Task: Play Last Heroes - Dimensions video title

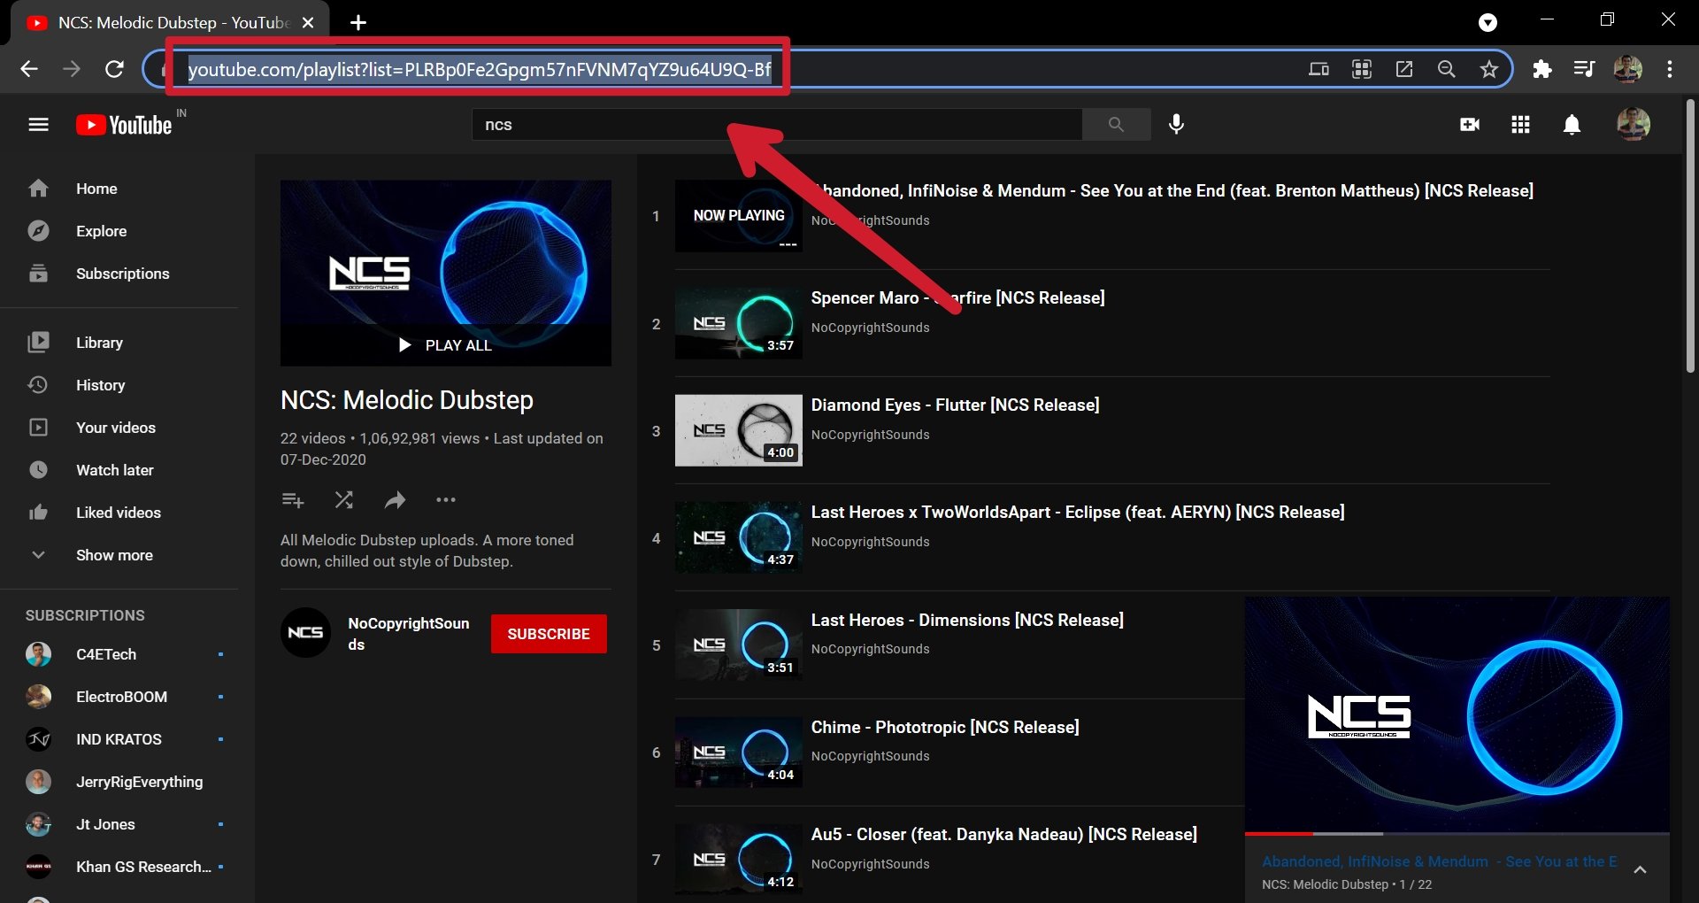Action: coord(967,621)
